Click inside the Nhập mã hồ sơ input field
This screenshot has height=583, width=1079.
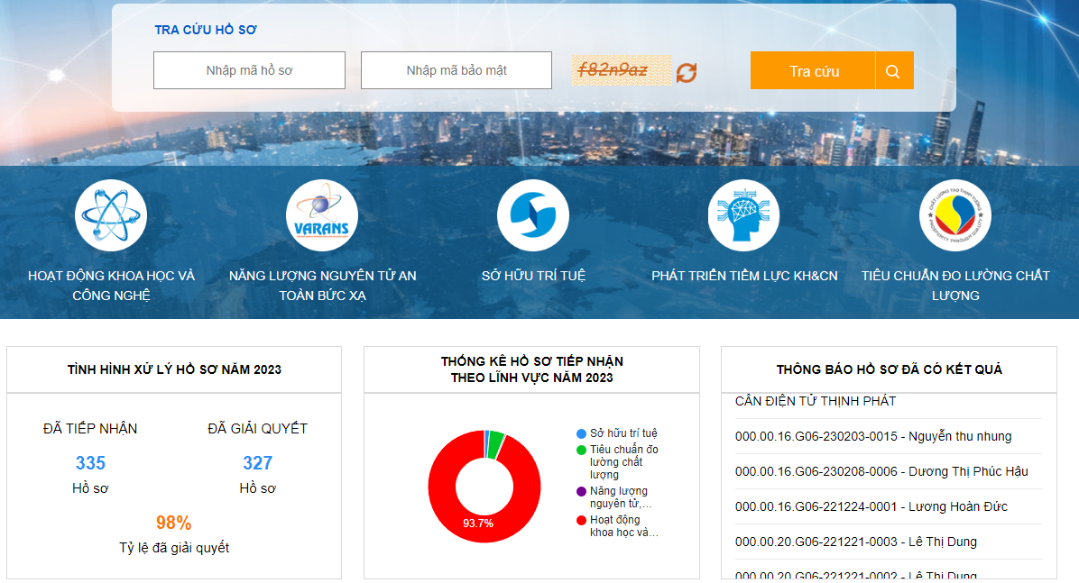tap(249, 69)
